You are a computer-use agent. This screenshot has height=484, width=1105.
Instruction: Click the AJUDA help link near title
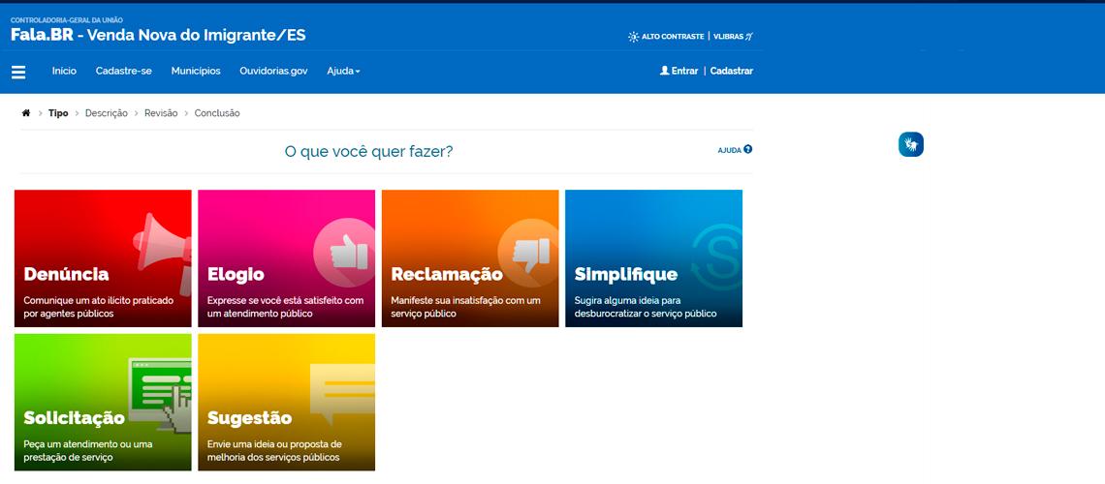735,150
